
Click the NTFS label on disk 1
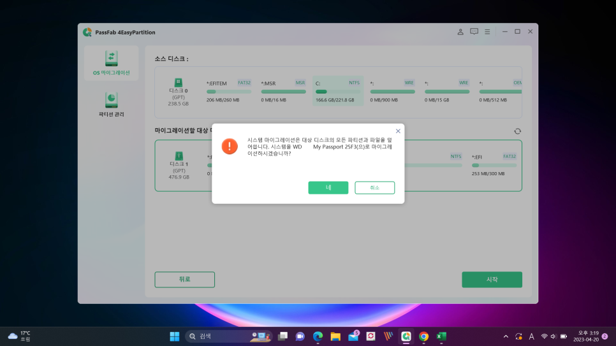pyautogui.click(x=456, y=156)
